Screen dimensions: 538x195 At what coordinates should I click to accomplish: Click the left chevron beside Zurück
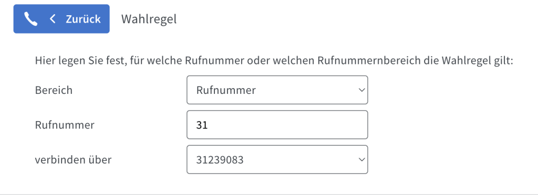[x=53, y=19]
